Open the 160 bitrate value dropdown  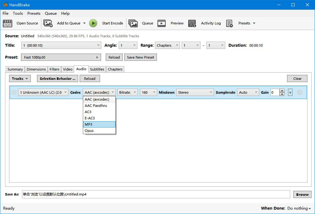click(148, 92)
